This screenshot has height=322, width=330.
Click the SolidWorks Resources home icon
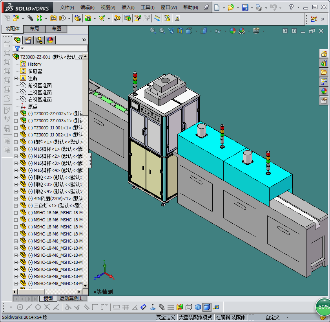click(324, 53)
